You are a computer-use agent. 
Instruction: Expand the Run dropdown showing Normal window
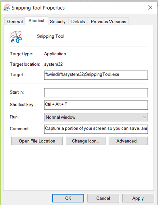(96, 117)
